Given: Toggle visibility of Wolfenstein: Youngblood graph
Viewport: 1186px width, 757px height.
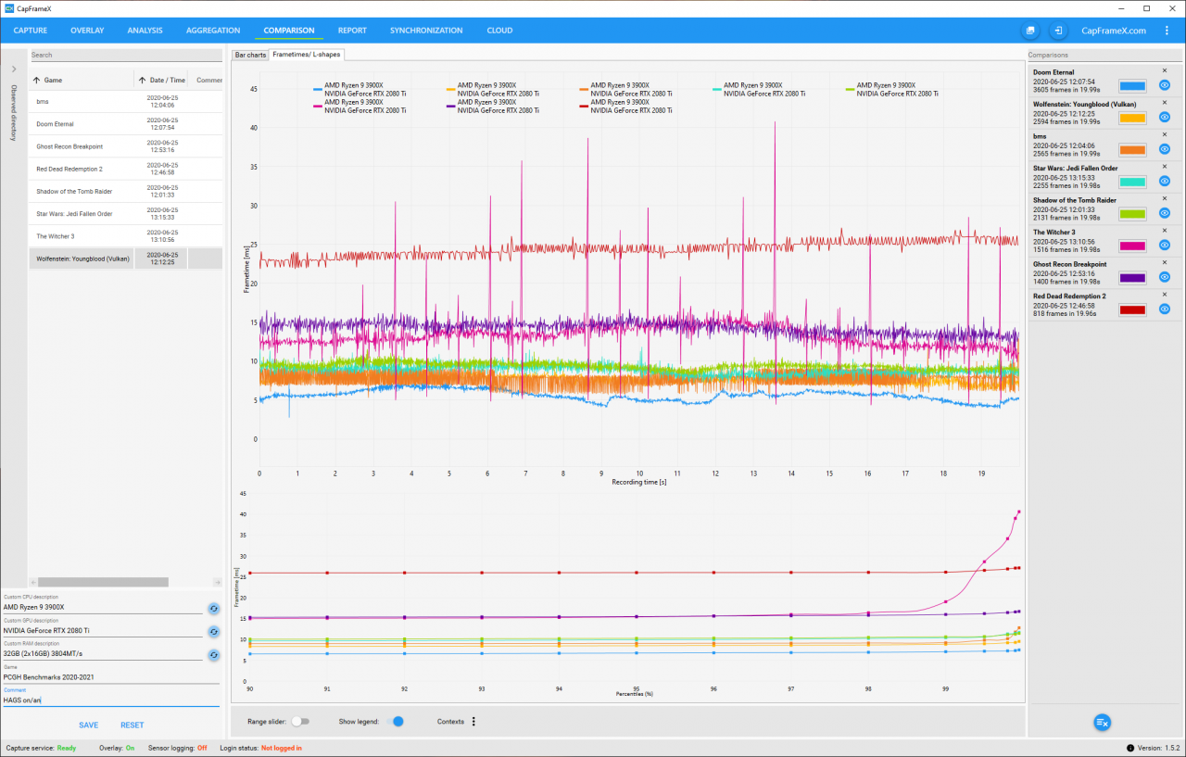Looking at the screenshot, I should (1165, 118).
